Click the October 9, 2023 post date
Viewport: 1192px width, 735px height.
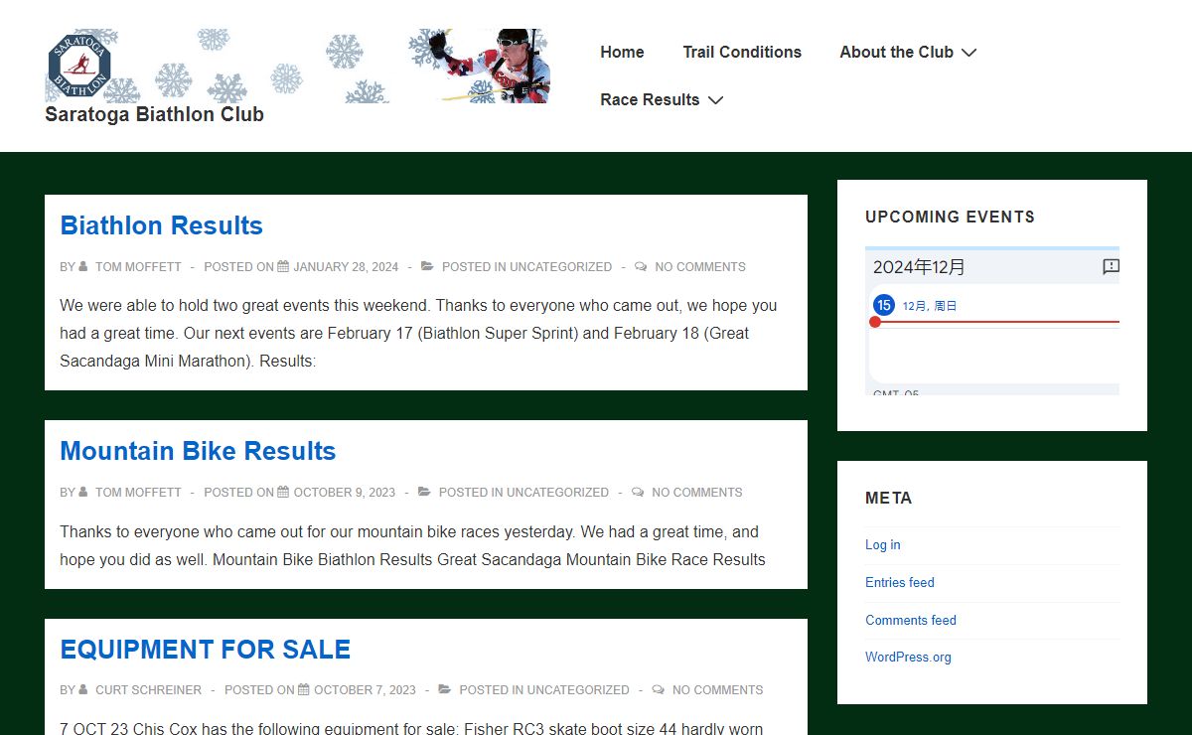point(345,492)
